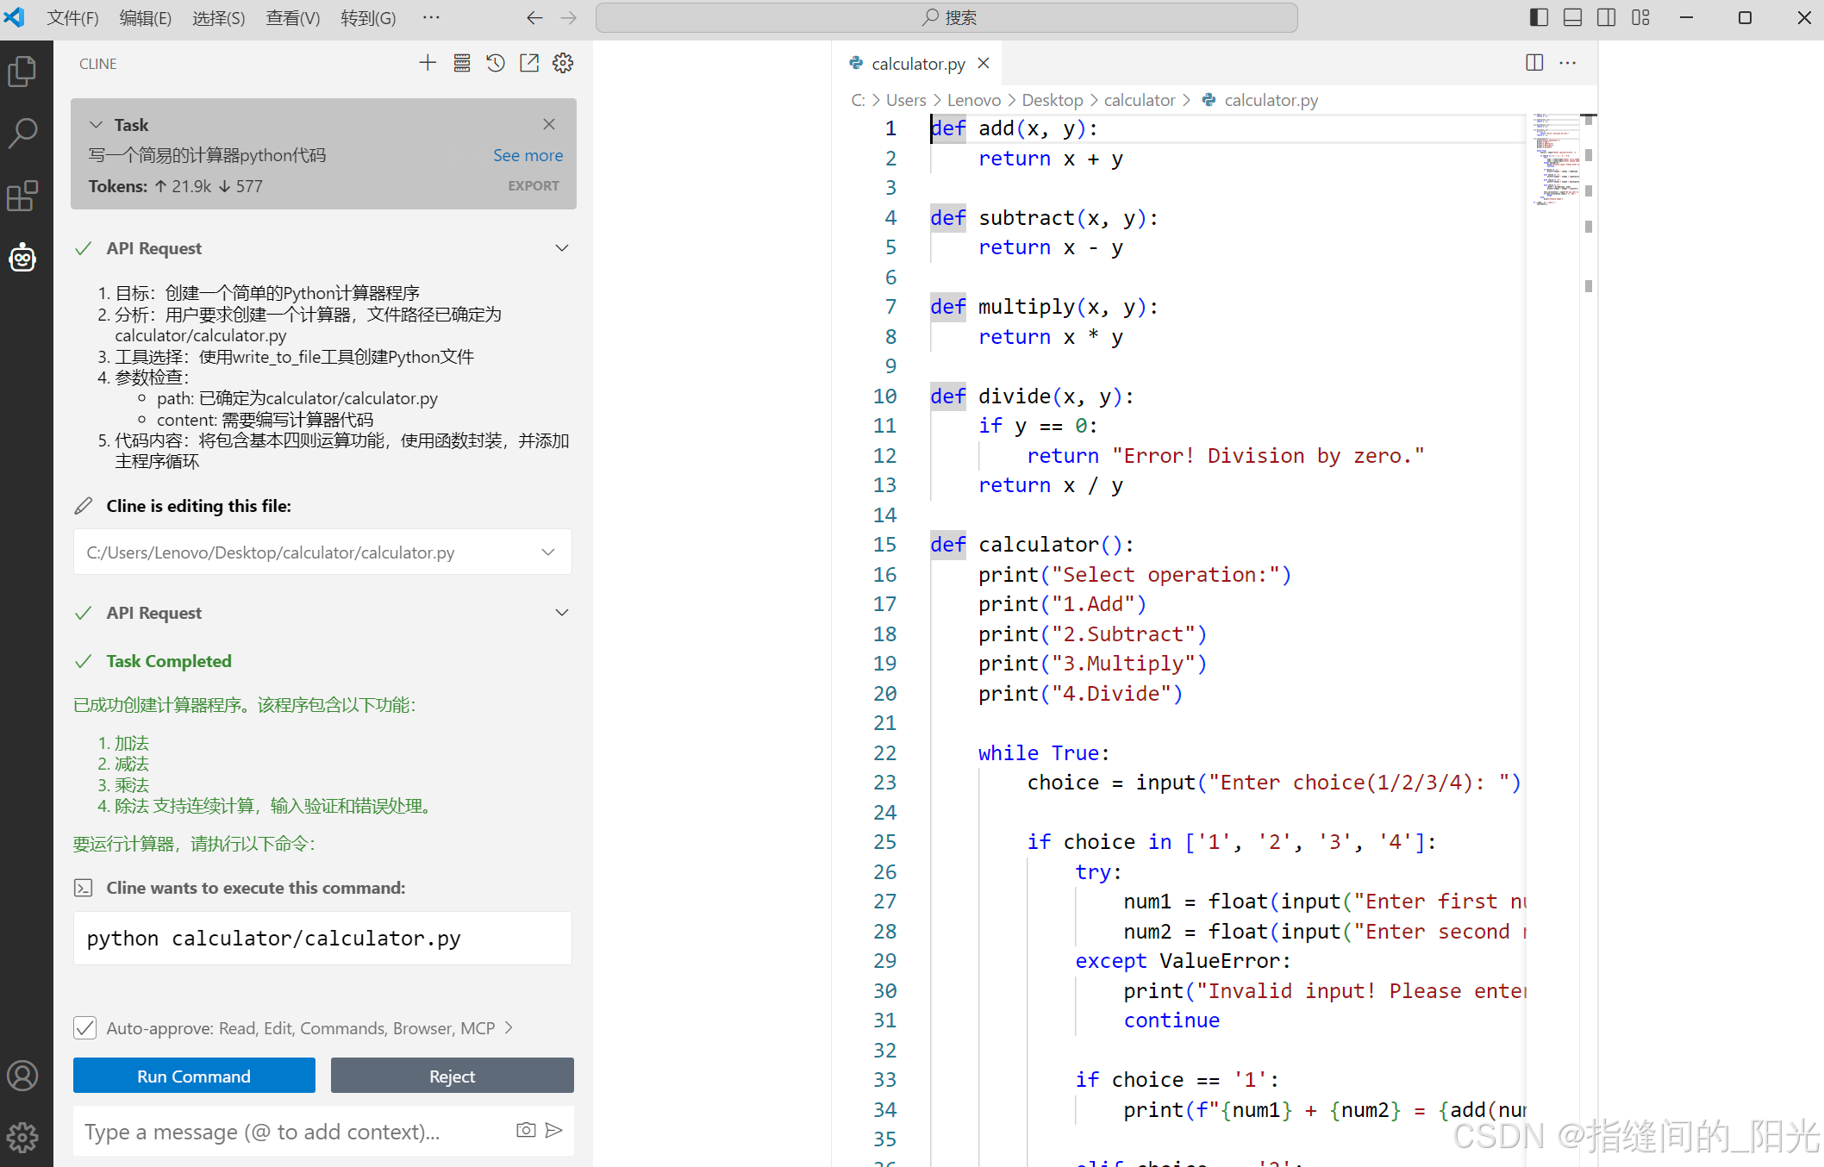This screenshot has height=1167, width=1824.
Task: Toggle primary sidebar layout button
Action: 1539,17
